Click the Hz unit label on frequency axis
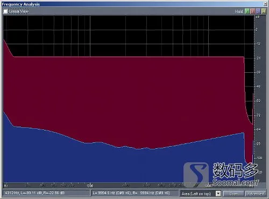 [6, 186]
